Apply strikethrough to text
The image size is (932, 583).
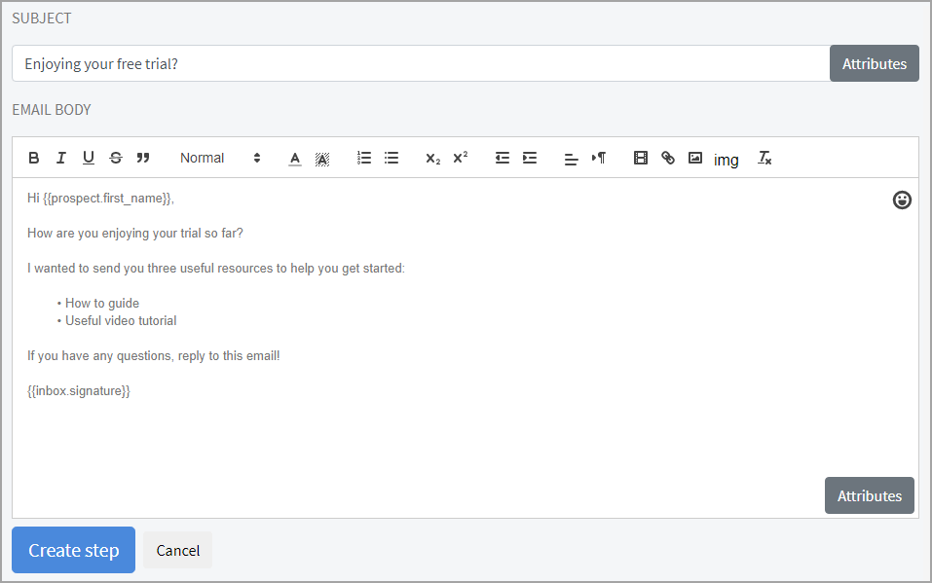(116, 158)
